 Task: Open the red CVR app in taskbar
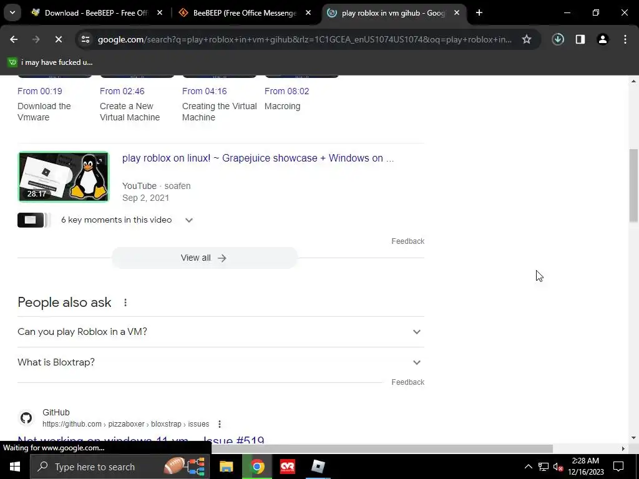point(287,467)
